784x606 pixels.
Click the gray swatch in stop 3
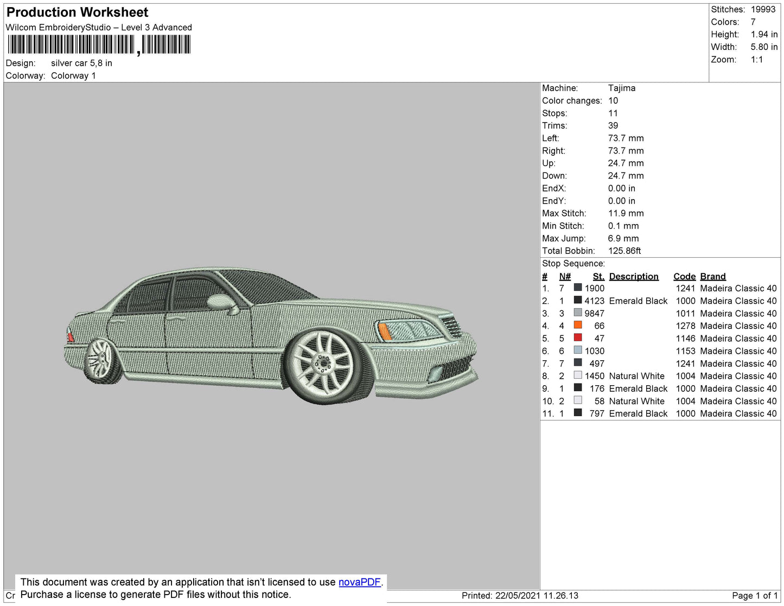point(578,312)
